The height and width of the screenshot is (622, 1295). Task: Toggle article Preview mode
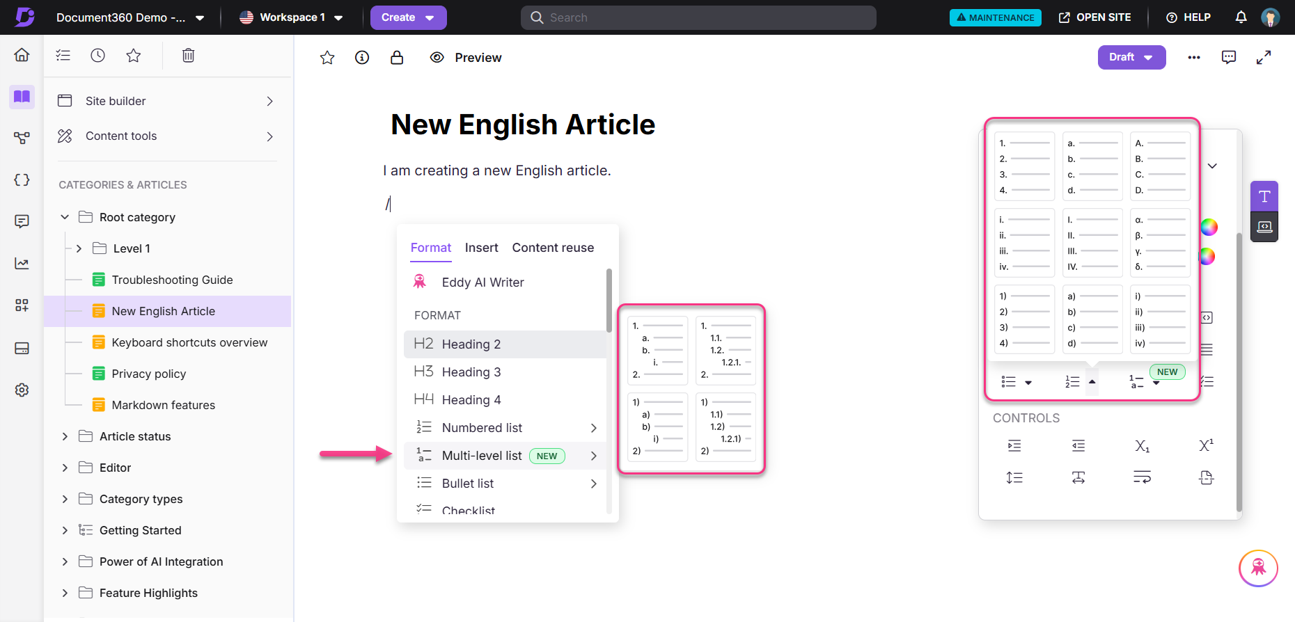(x=466, y=58)
